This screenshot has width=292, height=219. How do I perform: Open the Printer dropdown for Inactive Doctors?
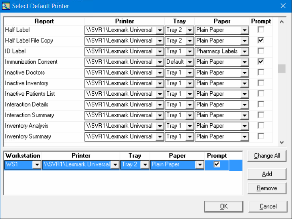[160, 73]
